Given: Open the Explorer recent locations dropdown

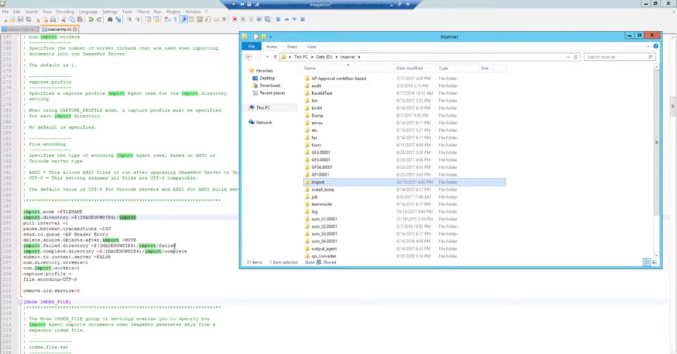Looking at the screenshot, I should click(266, 57).
